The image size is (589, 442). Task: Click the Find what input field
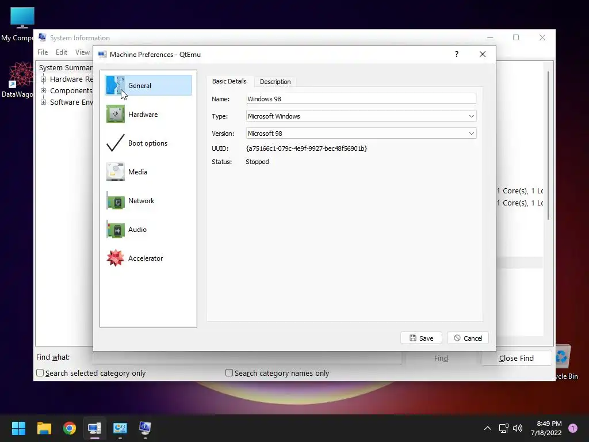[247, 358]
